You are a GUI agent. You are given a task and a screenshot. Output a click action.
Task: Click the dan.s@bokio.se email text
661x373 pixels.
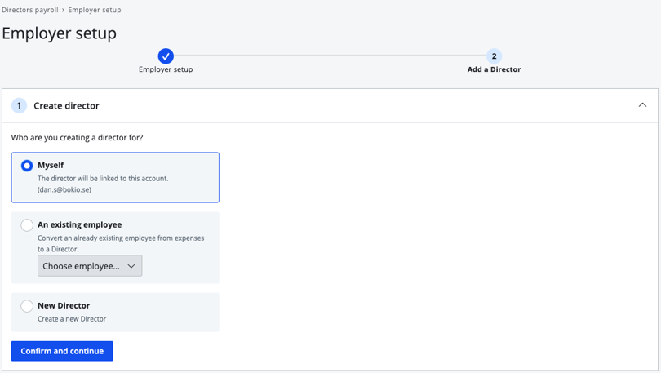click(64, 190)
